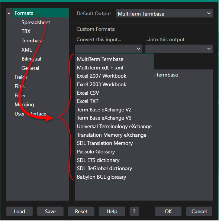
Task: Confirm the dialog with OK
Action: coord(168,211)
